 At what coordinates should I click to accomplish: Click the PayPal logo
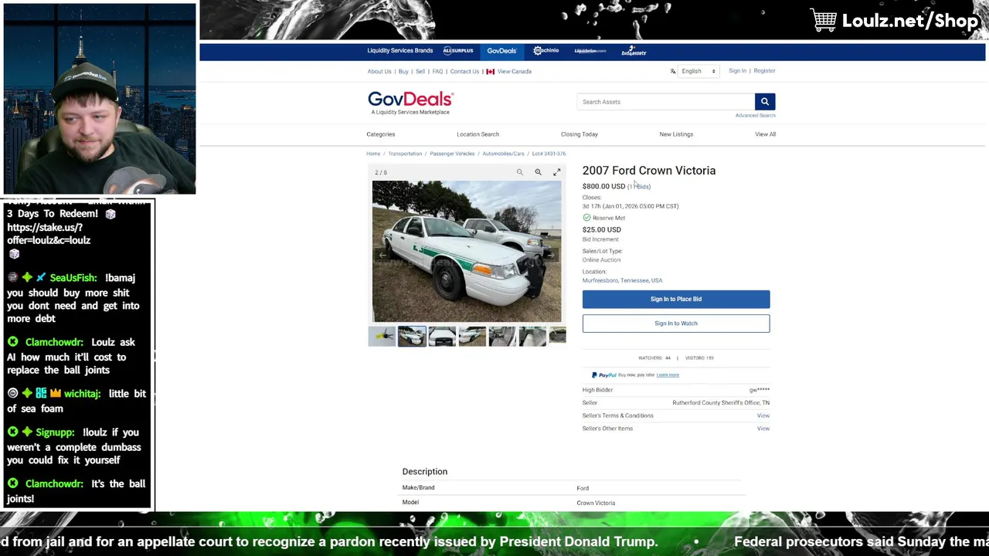[603, 375]
